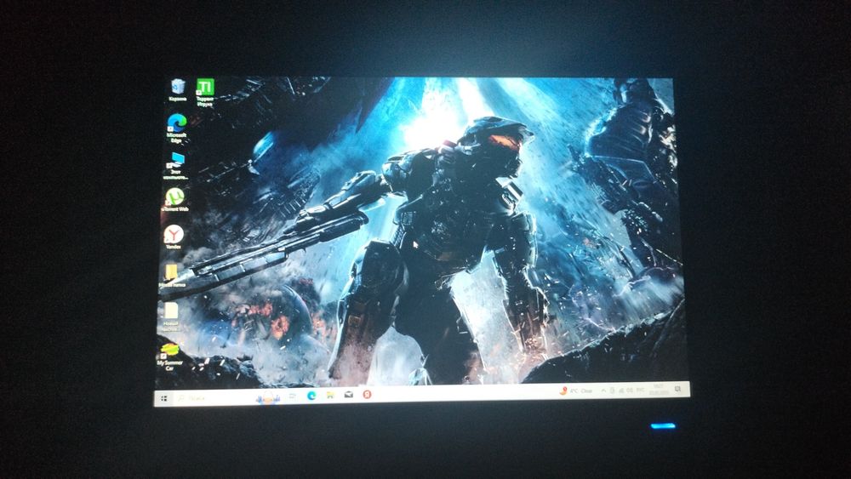Open the notification center icon
The height and width of the screenshot is (479, 851).
(677, 389)
